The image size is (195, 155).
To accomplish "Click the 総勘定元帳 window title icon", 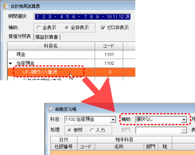I will [x=51, y=109].
